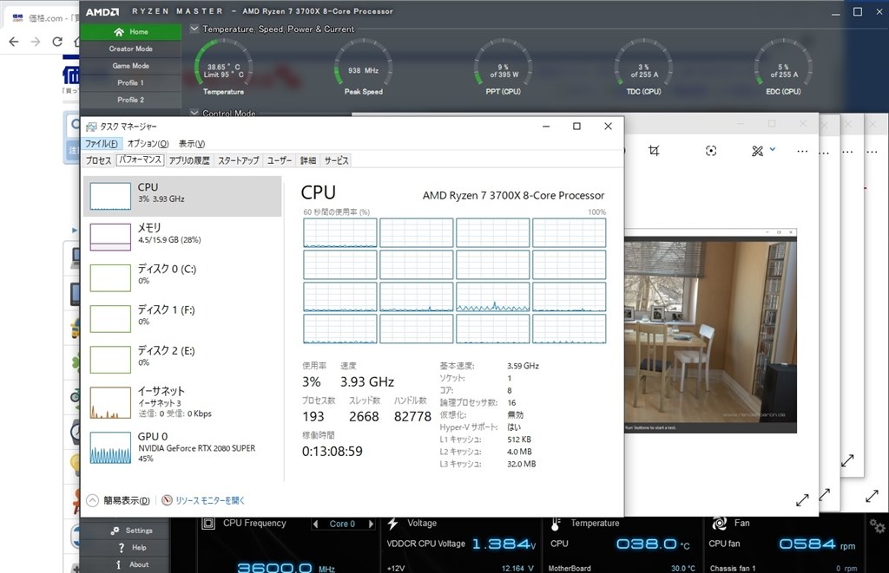
Task: Click the uptime value 0:13:08:59
Action: [333, 452]
